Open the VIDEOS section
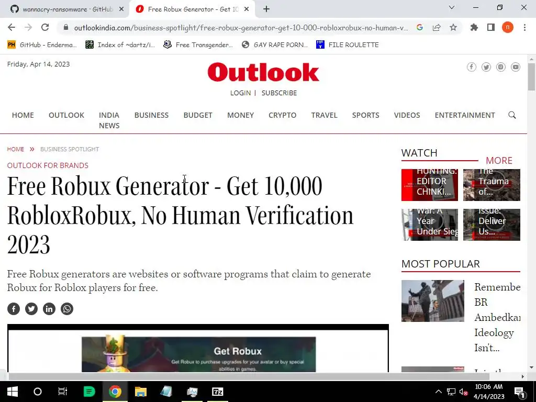The image size is (536, 402). 407,115
